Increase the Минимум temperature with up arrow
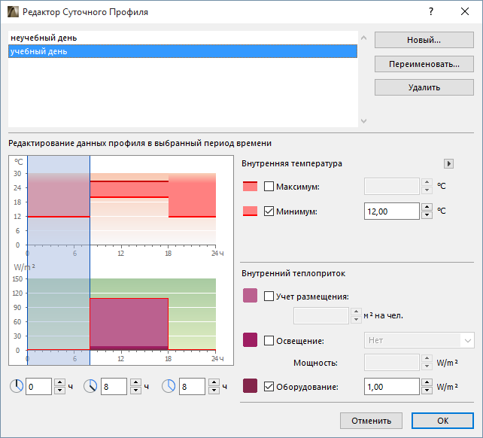Screen dimensions: 483x438 tap(427, 207)
